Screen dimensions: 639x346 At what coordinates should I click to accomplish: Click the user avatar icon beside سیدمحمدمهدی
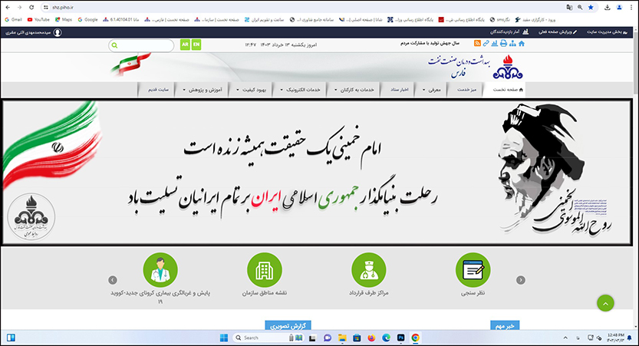pos(58,32)
